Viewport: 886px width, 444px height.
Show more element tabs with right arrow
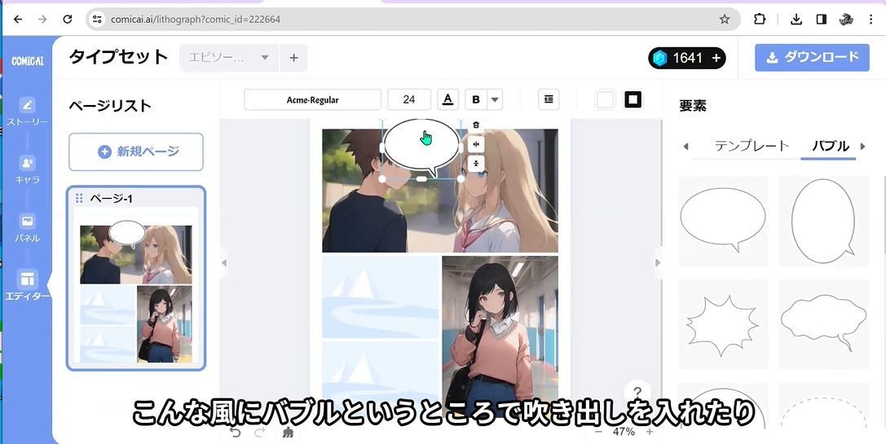click(x=863, y=147)
